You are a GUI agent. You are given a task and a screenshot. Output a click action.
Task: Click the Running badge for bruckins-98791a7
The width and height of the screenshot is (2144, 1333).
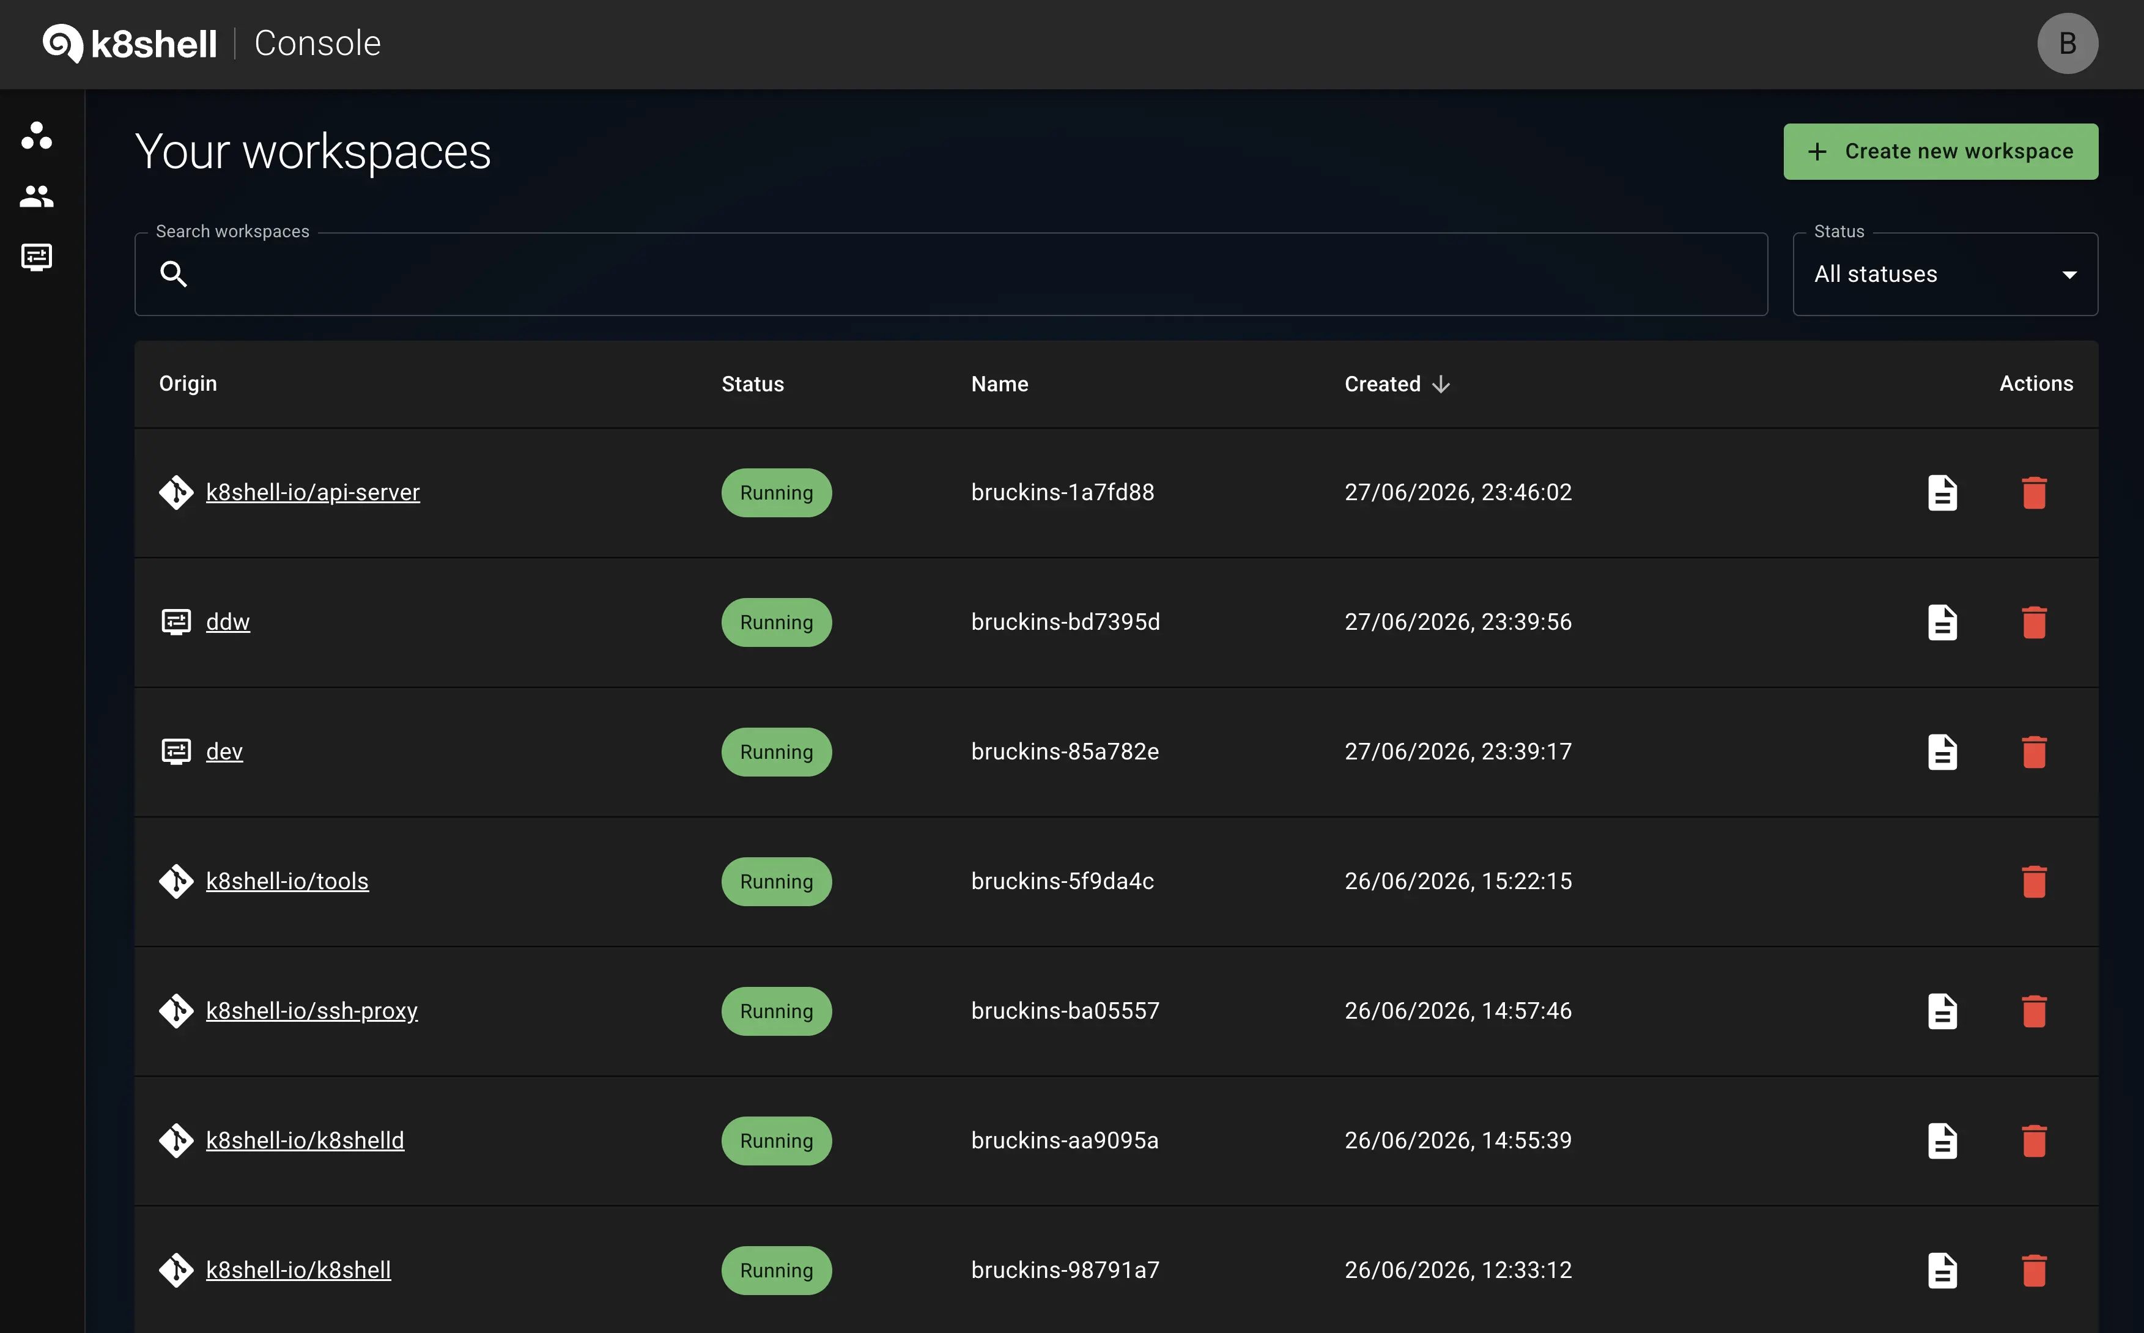776,1271
